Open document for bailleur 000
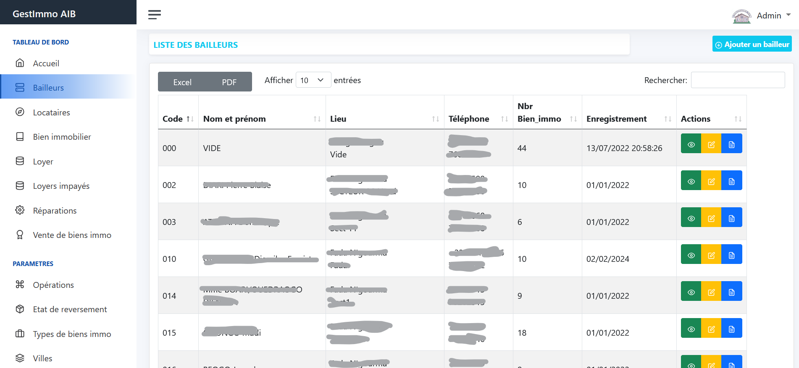The width and height of the screenshot is (799, 368). coord(732,144)
